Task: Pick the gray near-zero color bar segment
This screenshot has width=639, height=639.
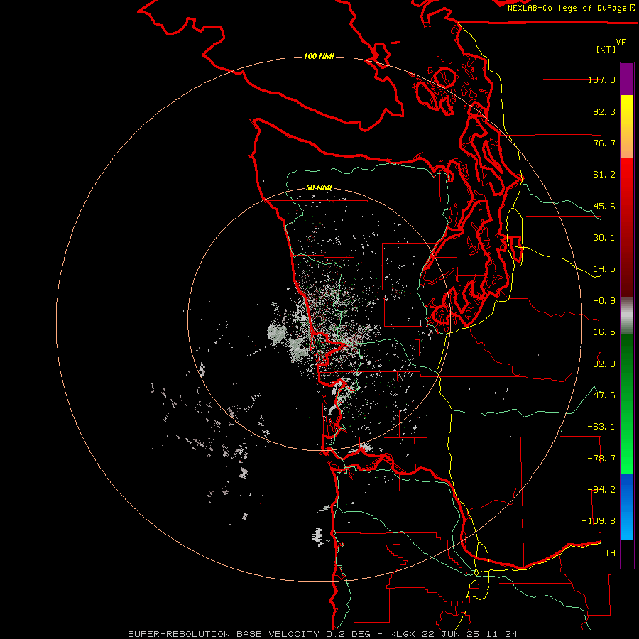Action: 627,316
